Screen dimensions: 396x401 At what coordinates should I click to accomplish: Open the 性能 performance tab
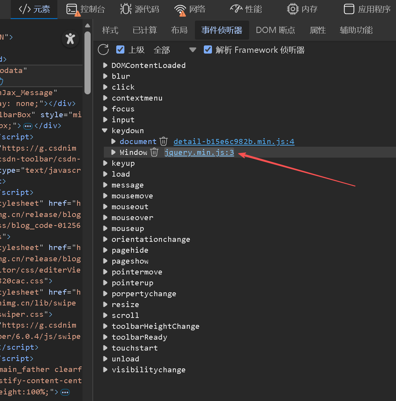tap(246, 9)
